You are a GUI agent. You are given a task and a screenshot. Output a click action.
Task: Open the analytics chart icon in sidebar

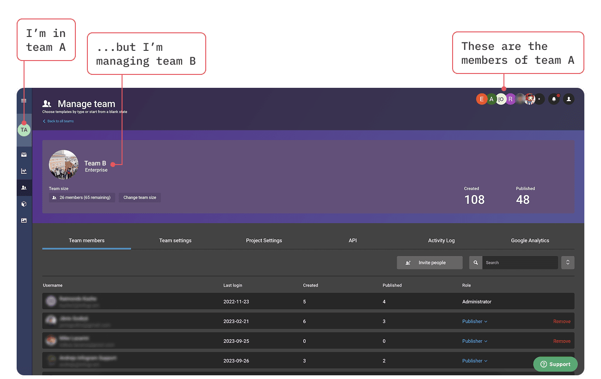pyautogui.click(x=24, y=171)
